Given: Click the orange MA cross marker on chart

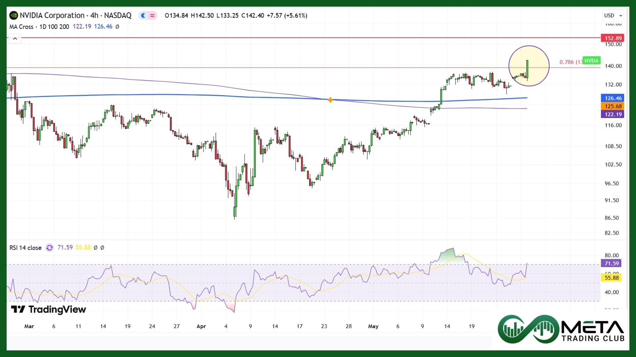Looking at the screenshot, I should point(330,100).
